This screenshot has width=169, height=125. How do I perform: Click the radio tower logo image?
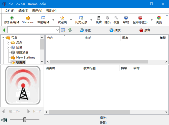pyautogui.click(x=23, y=85)
